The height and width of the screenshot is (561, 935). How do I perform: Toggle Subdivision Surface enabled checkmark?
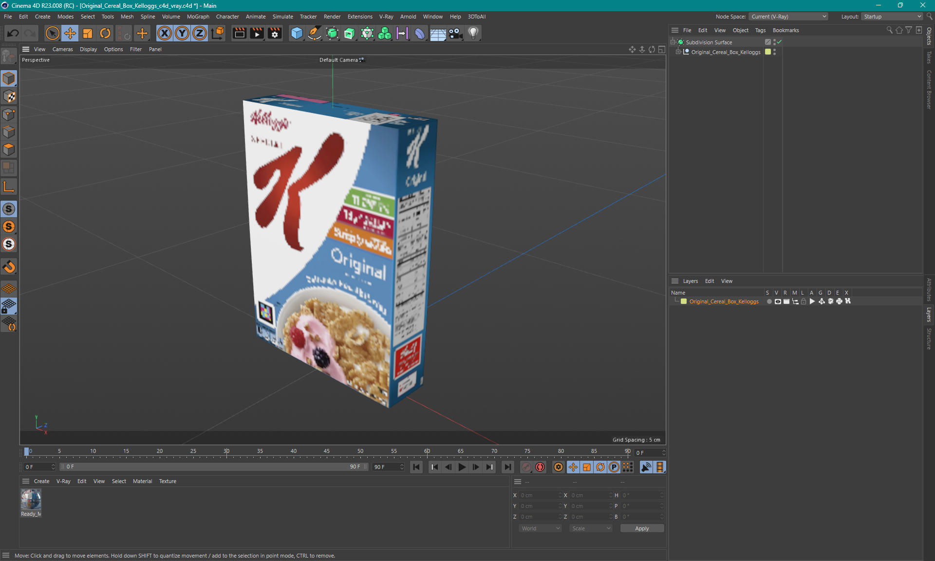coord(779,42)
